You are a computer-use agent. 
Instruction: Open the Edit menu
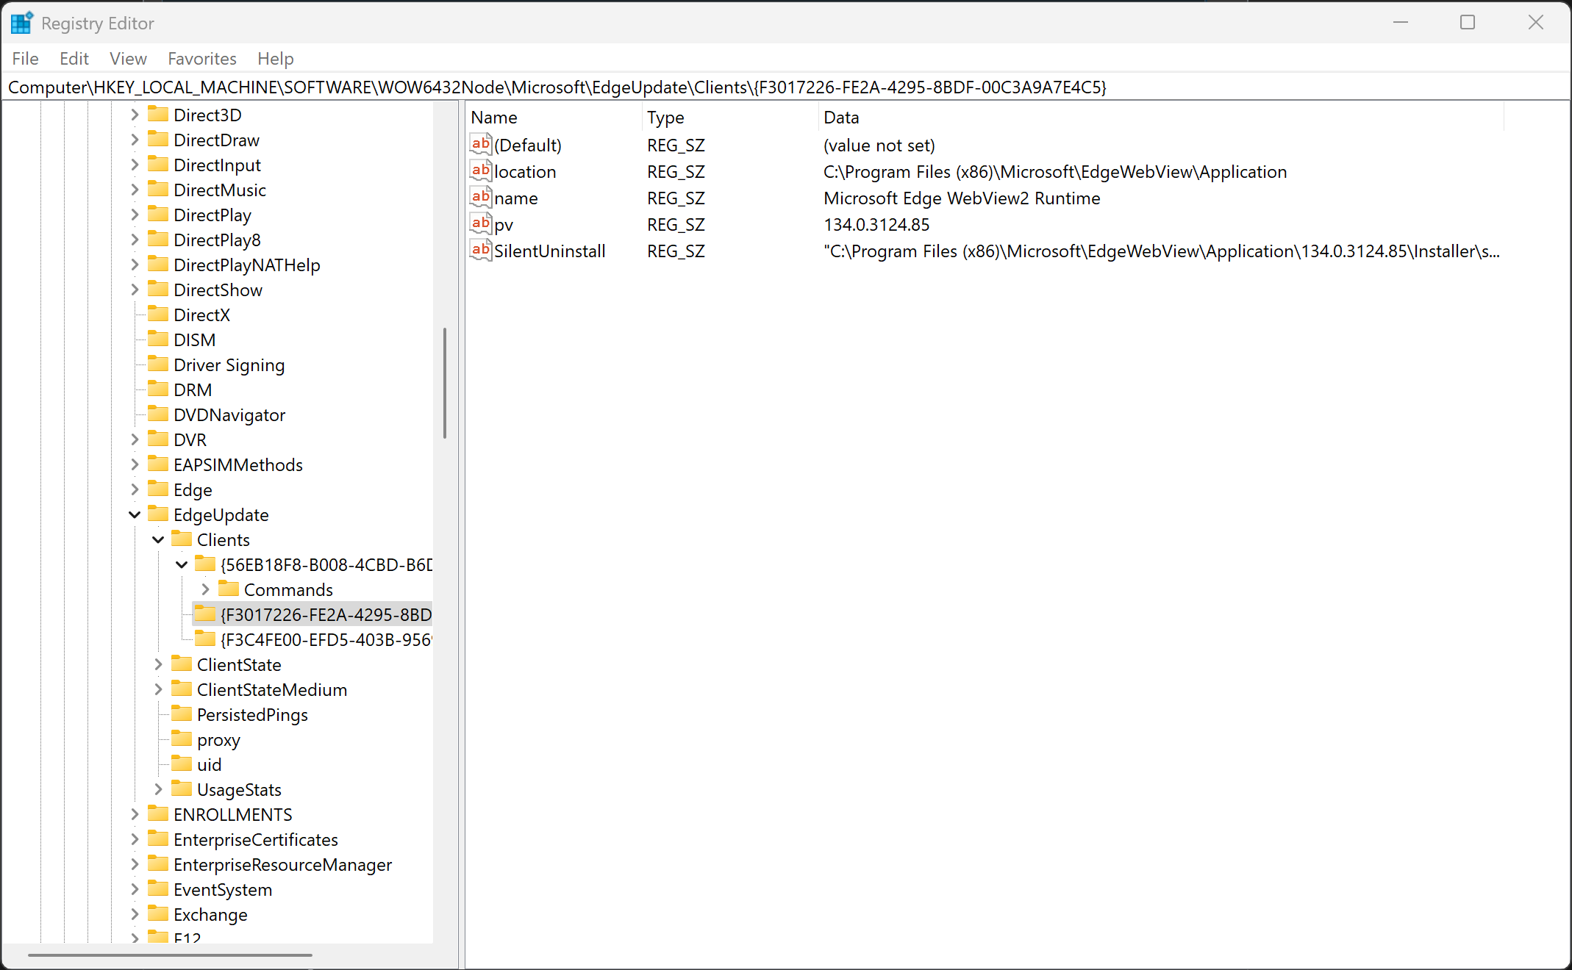click(74, 59)
